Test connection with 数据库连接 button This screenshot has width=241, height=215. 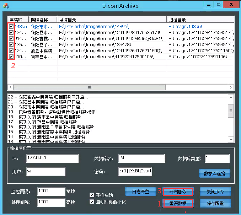214,173
